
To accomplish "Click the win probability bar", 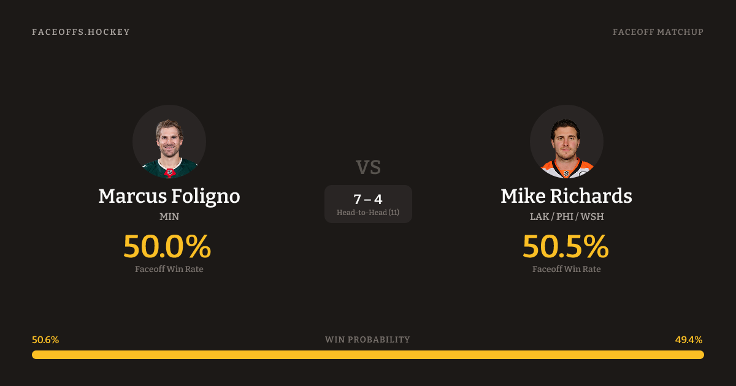I will (x=368, y=355).
